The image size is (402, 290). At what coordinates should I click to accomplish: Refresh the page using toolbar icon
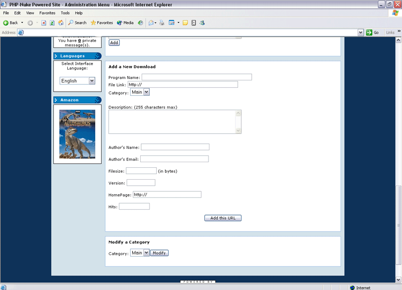[52, 22]
